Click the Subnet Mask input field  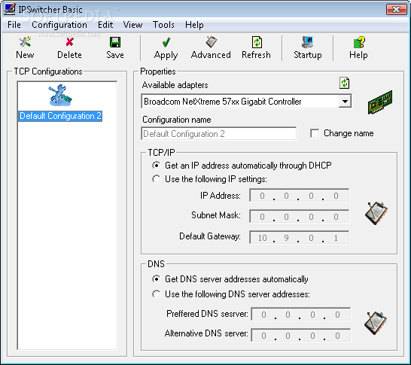(300, 217)
